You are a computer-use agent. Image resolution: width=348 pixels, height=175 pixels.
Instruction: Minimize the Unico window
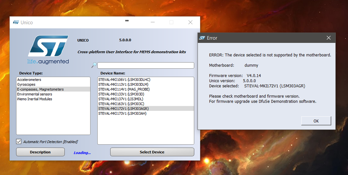(x=152, y=22)
